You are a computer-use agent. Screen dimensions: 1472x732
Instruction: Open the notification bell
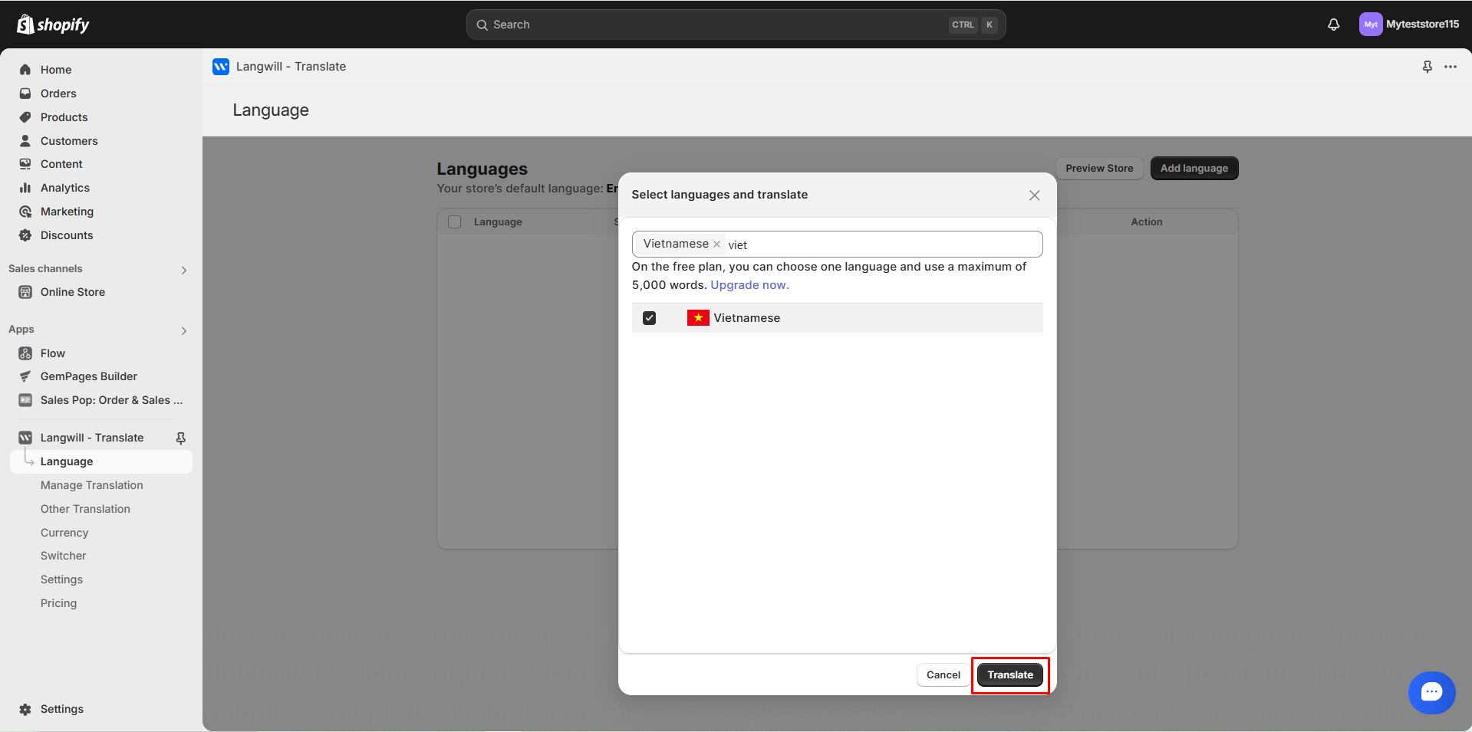tap(1333, 24)
